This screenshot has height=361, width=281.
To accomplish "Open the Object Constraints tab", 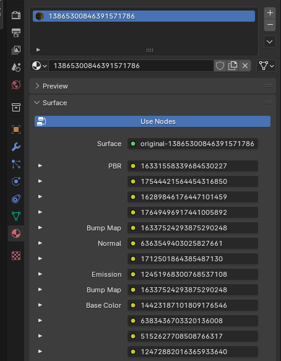I will point(16,199).
